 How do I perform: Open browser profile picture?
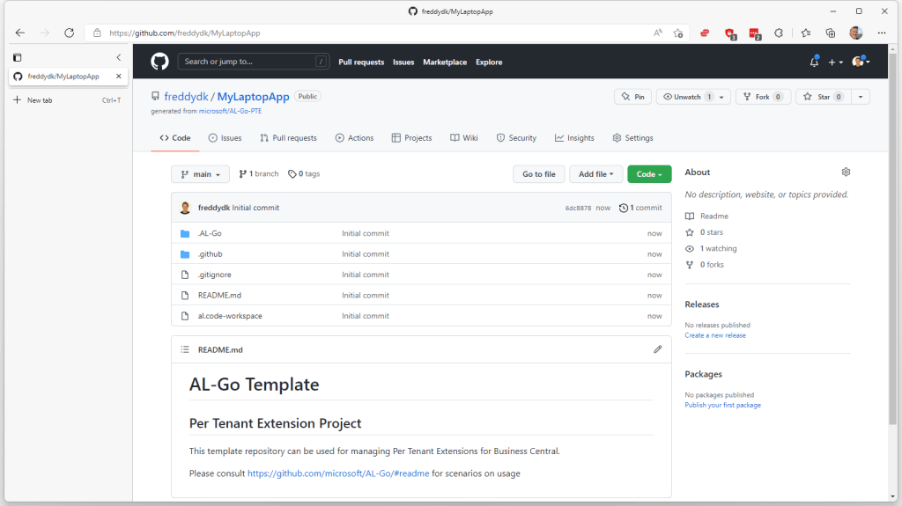[856, 33]
